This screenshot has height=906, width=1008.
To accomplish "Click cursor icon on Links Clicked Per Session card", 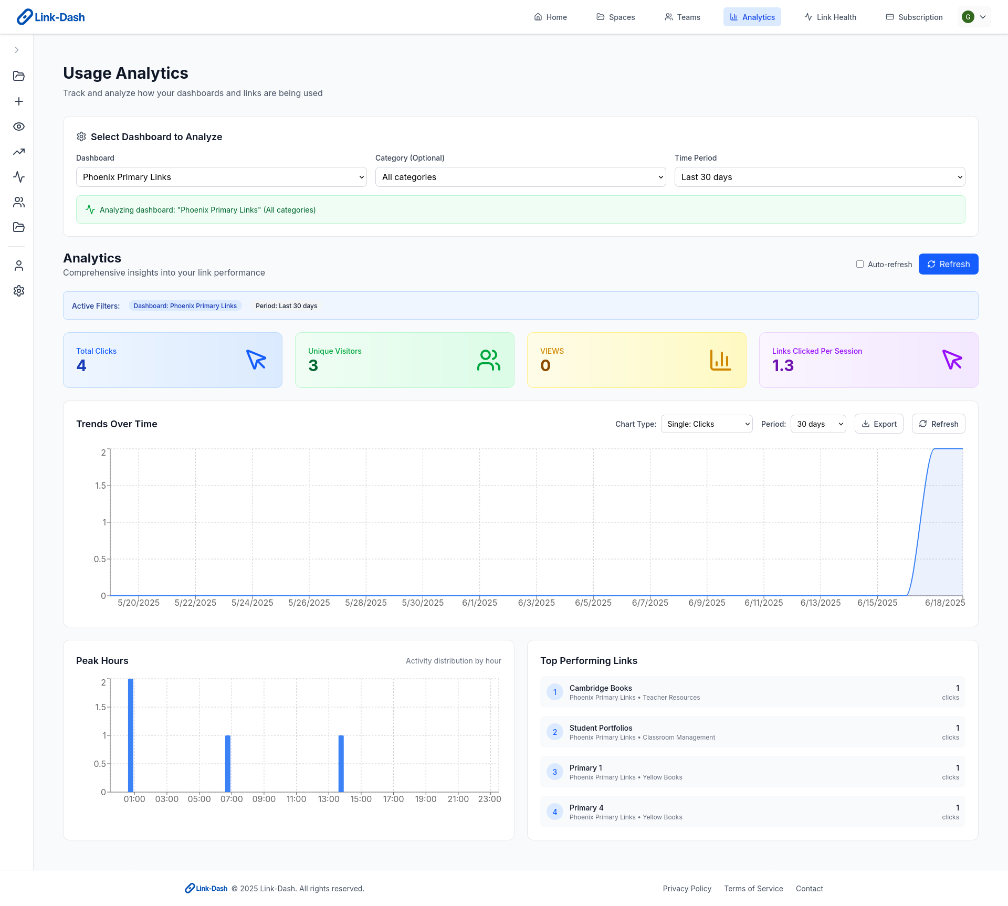I will 952,360.
